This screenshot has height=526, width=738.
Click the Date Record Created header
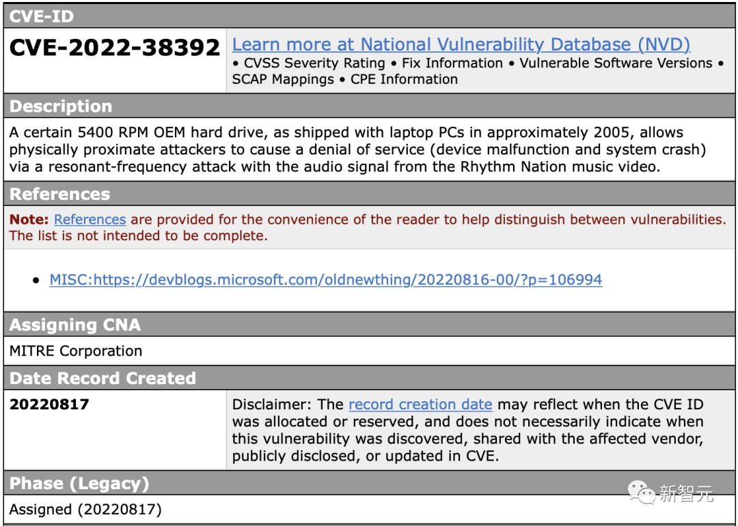(x=102, y=378)
